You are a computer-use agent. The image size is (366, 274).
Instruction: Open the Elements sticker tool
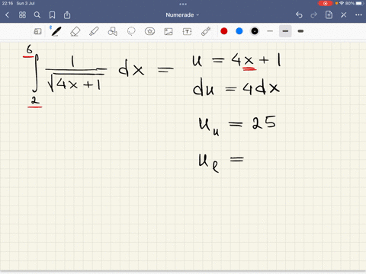click(149, 31)
